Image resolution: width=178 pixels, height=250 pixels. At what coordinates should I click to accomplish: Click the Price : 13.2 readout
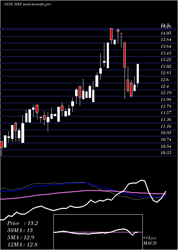tap(22, 223)
